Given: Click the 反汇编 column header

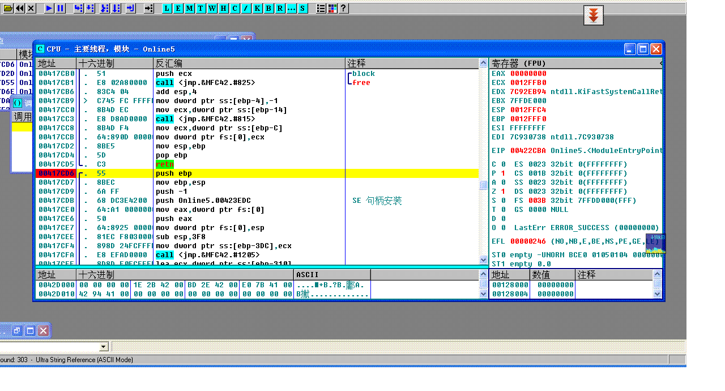Looking at the screenshot, I should (x=250, y=63).
